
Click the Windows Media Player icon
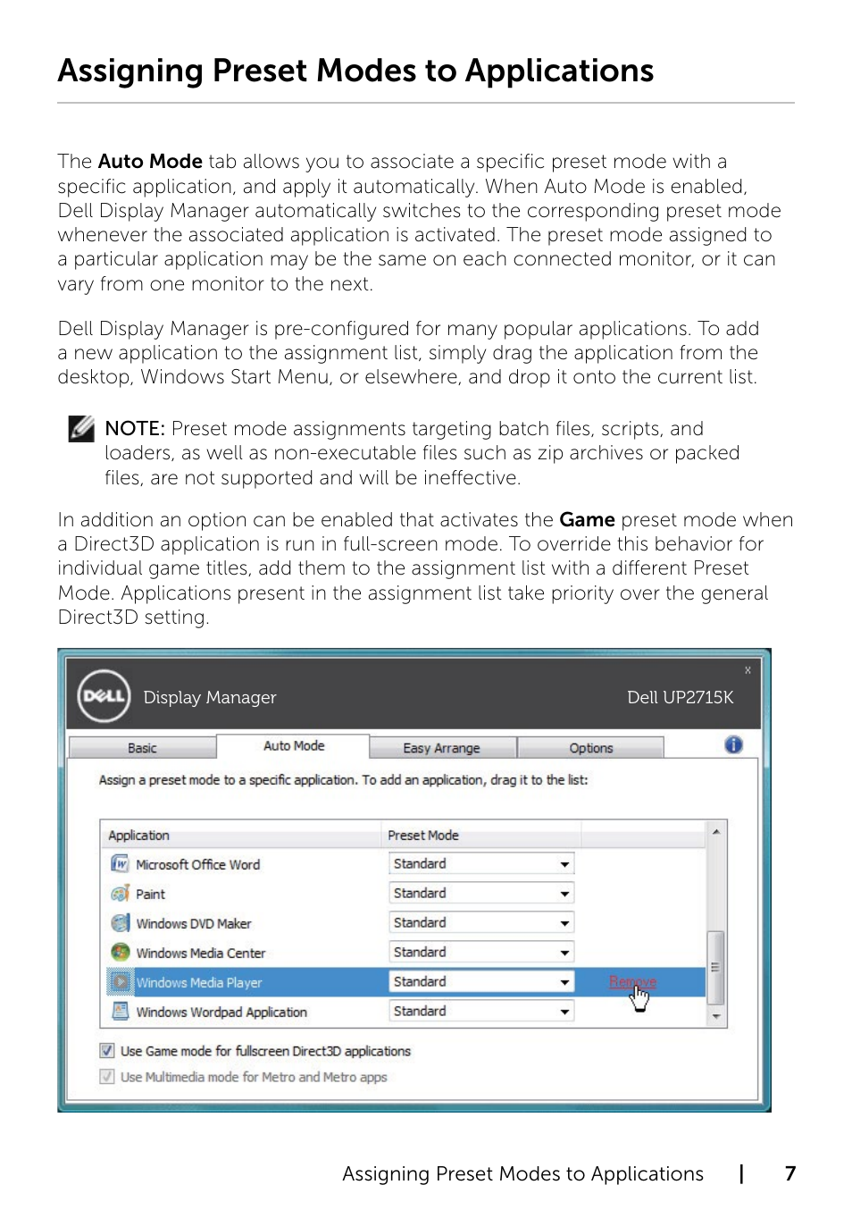click(120, 982)
